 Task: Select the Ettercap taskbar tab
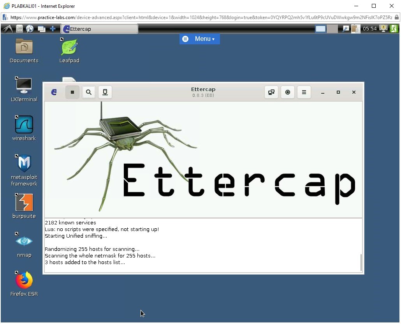99,28
